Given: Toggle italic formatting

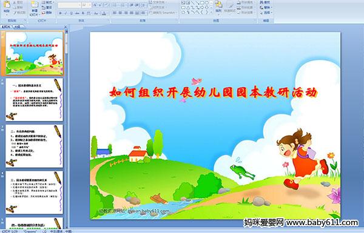Looking at the screenshot, I should (66, 13).
